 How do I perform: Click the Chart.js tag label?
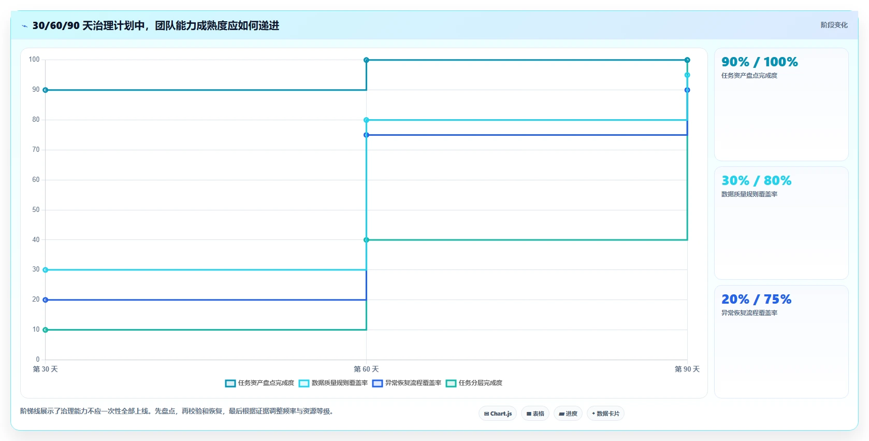coord(501,414)
